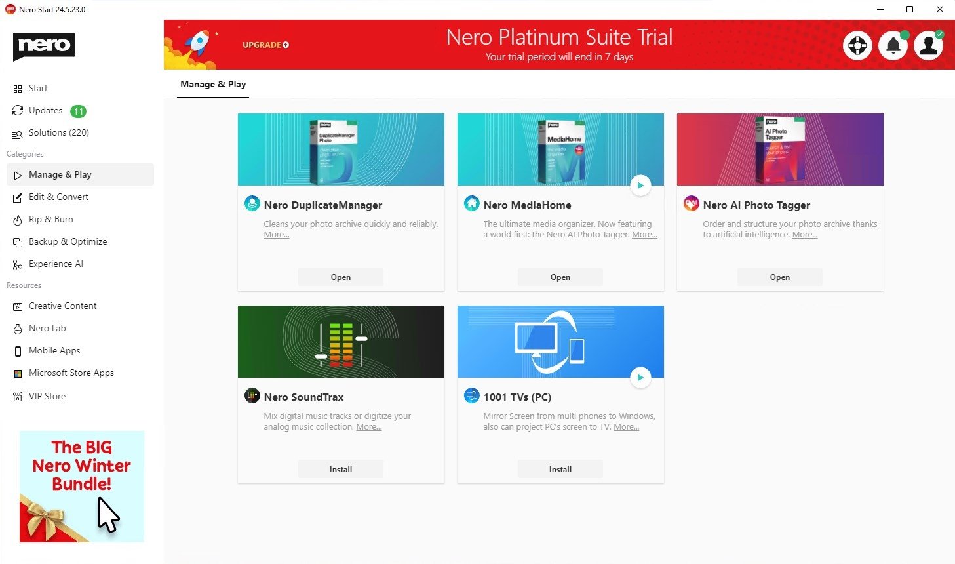Go to Start in the sidebar
955x564 pixels.
click(x=38, y=89)
